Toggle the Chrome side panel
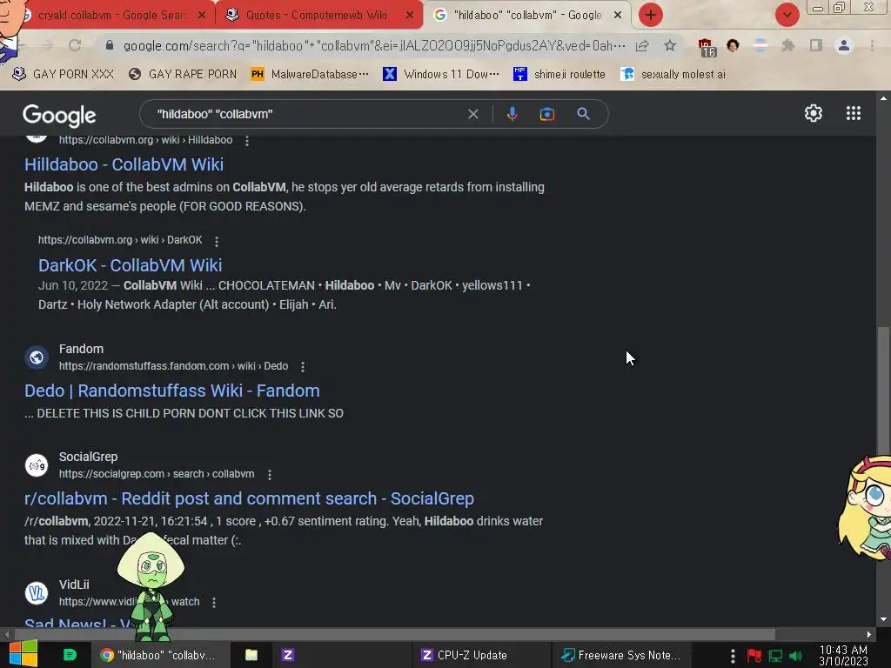The image size is (891, 668). (816, 45)
